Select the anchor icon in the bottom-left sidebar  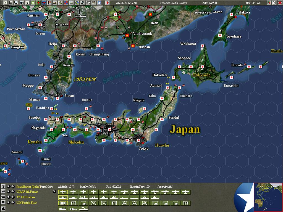tap(4, 186)
